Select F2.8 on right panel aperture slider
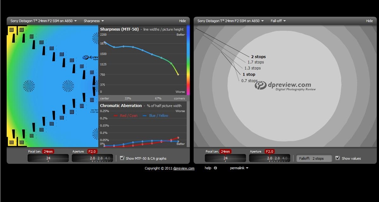This screenshot has height=202, width=379. [277, 158]
